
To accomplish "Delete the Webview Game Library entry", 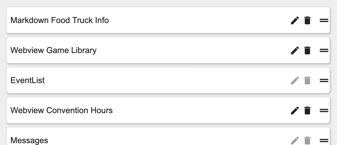I will click(307, 50).
